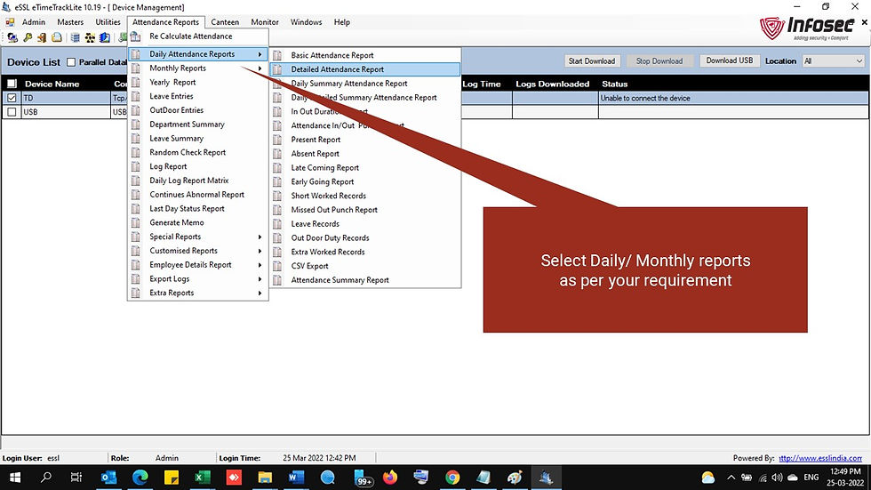The height and width of the screenshot is (490, 871).
Task: Open the Masters menu
Action: (x=70, y=22)
